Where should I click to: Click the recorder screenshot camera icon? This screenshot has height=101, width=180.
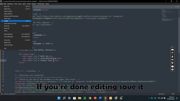pyautogui.click(x=172, y=50)
